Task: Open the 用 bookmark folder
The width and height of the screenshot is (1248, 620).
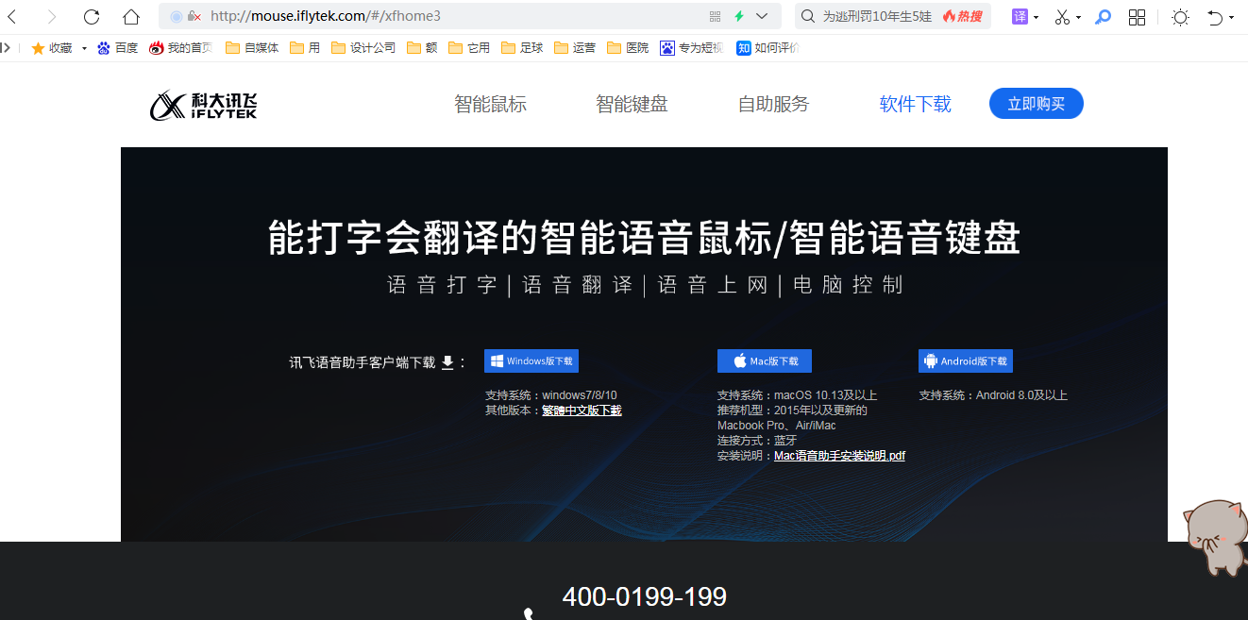Action: (306, 47)
